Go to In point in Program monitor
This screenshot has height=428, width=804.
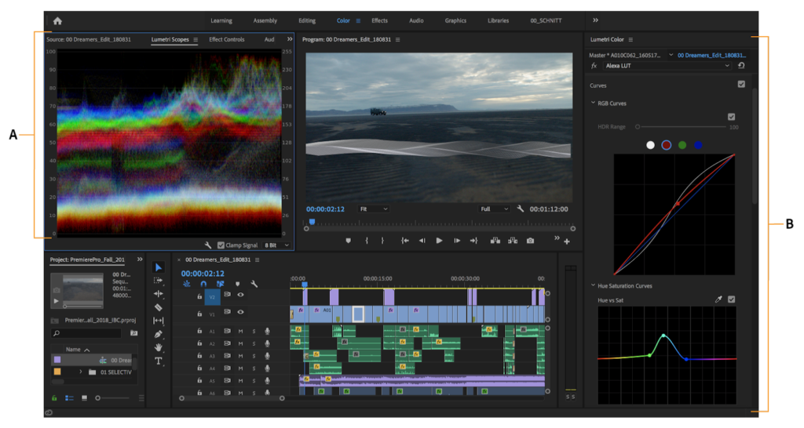(x=405, y=241)
